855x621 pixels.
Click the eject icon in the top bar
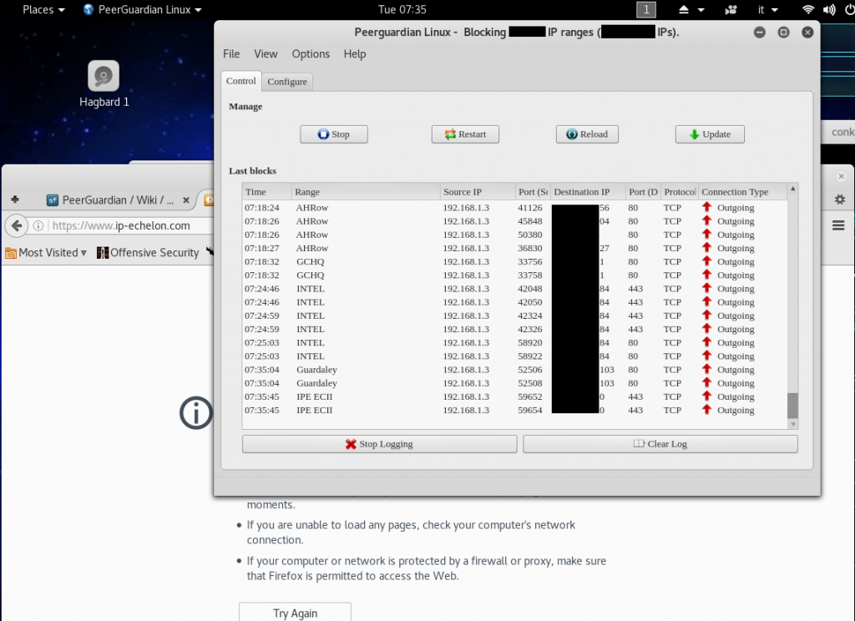point(684,10)
